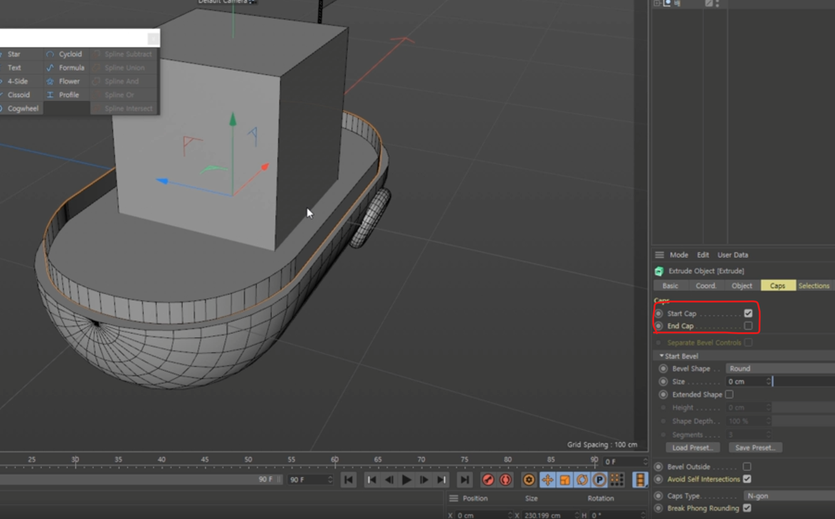The width and height of the screenshot is (835, 519).
Task: Jump to next keyframe button
Action: (441, 480)
